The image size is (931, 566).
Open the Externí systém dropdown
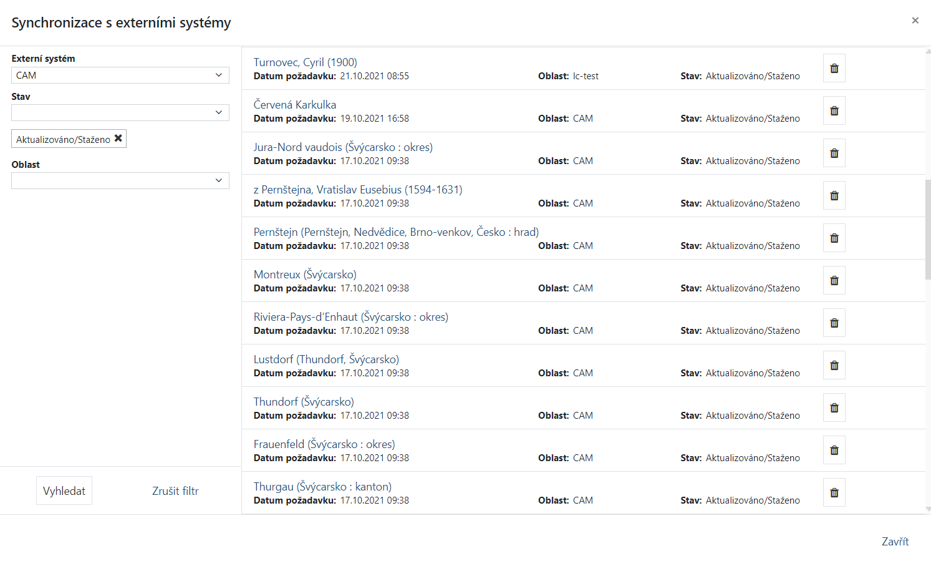(x=120, y=76)
